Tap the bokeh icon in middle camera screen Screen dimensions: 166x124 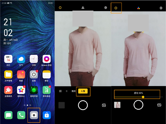[60, 8]
